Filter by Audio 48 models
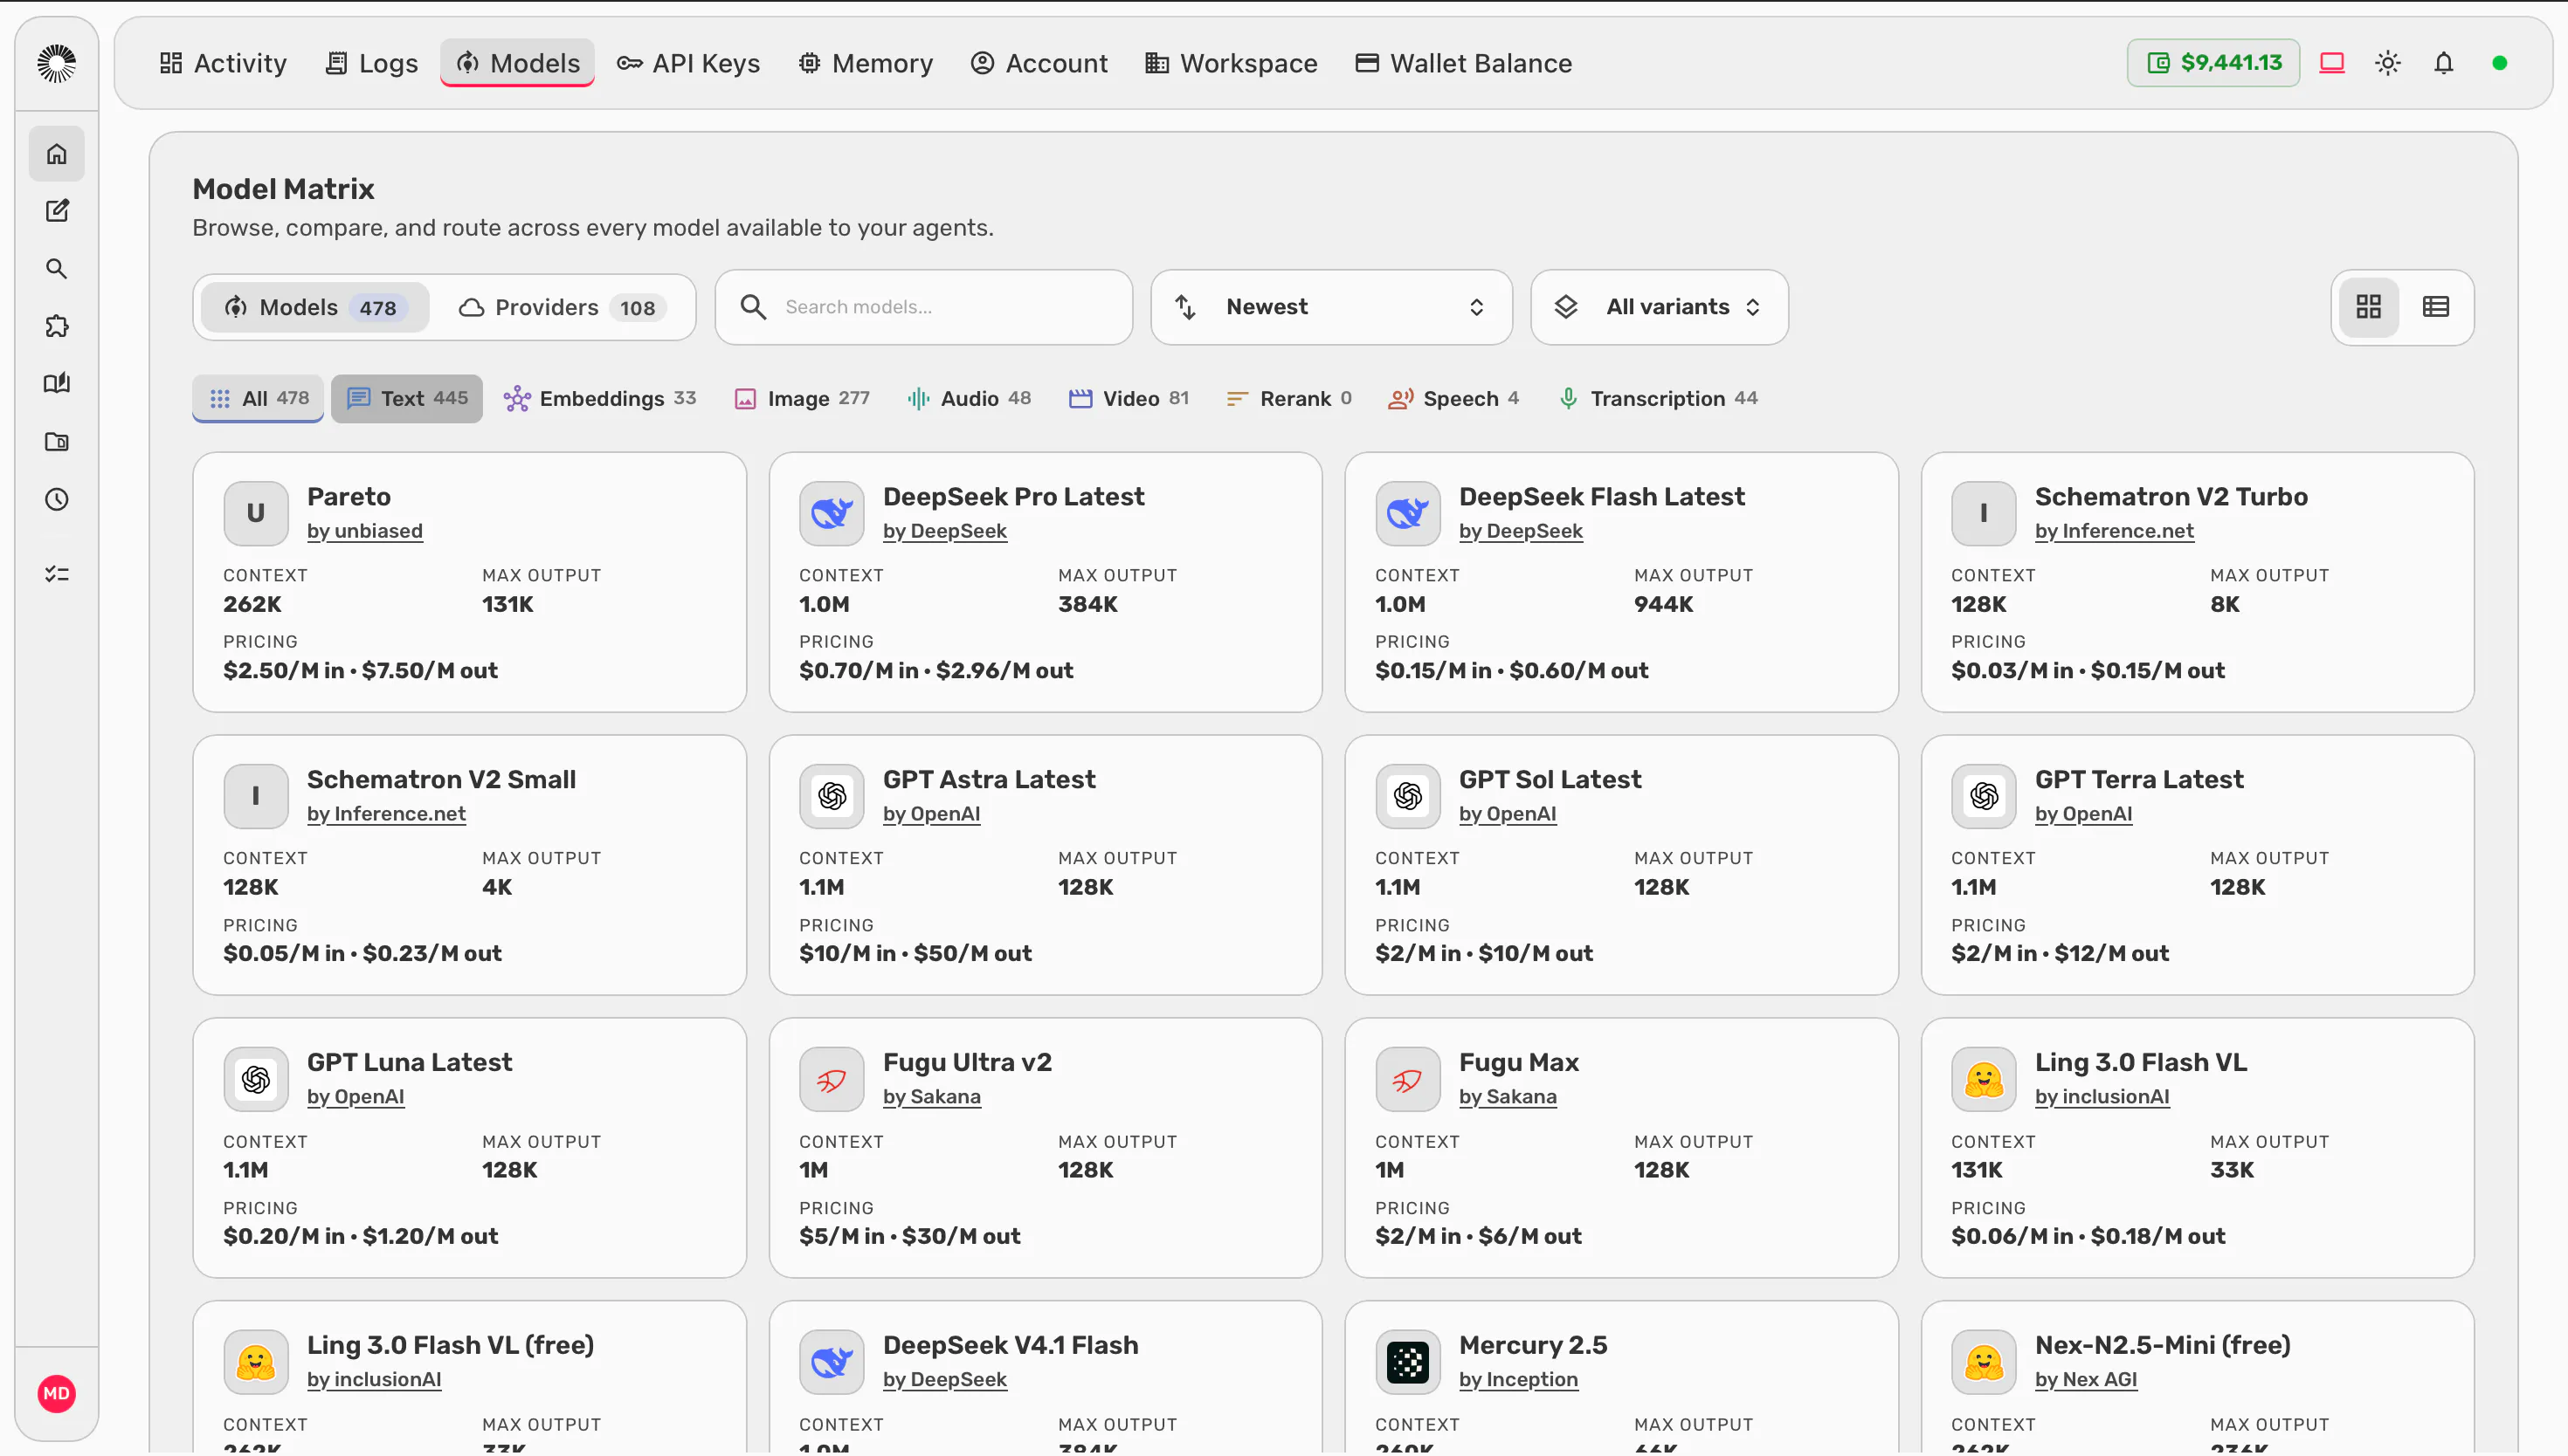2568x1456 pixels. tap(969, 398)
